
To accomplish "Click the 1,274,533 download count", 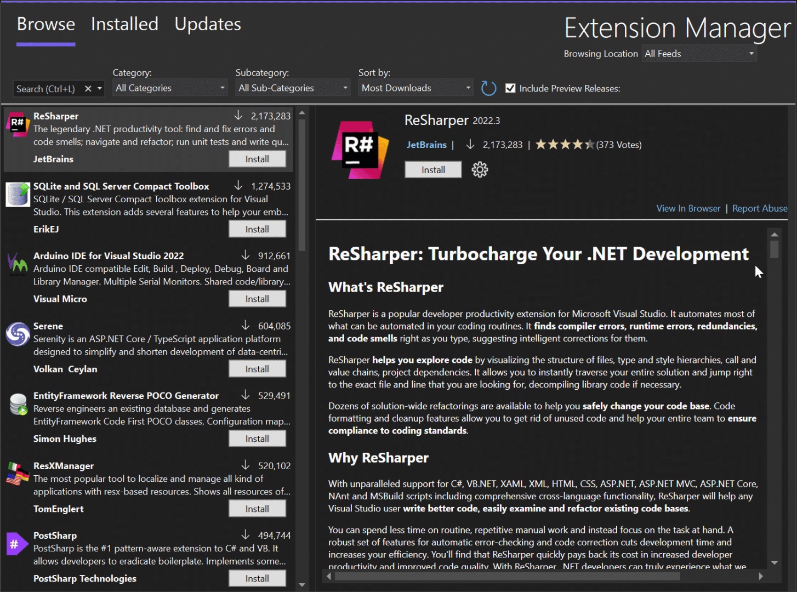I will pos(271,186).
